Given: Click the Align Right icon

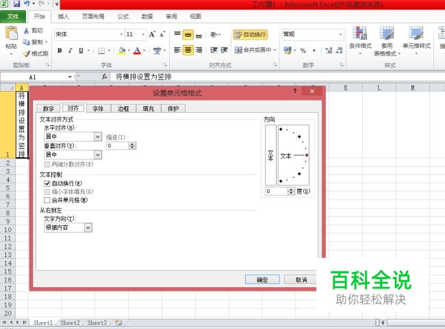Looking at the screenshot, I should coord(199,50).
